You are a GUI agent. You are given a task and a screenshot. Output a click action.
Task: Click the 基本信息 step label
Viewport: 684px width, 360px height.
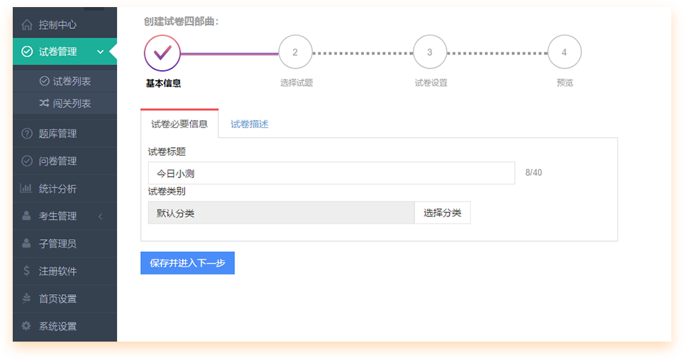(x=163, y=83)
